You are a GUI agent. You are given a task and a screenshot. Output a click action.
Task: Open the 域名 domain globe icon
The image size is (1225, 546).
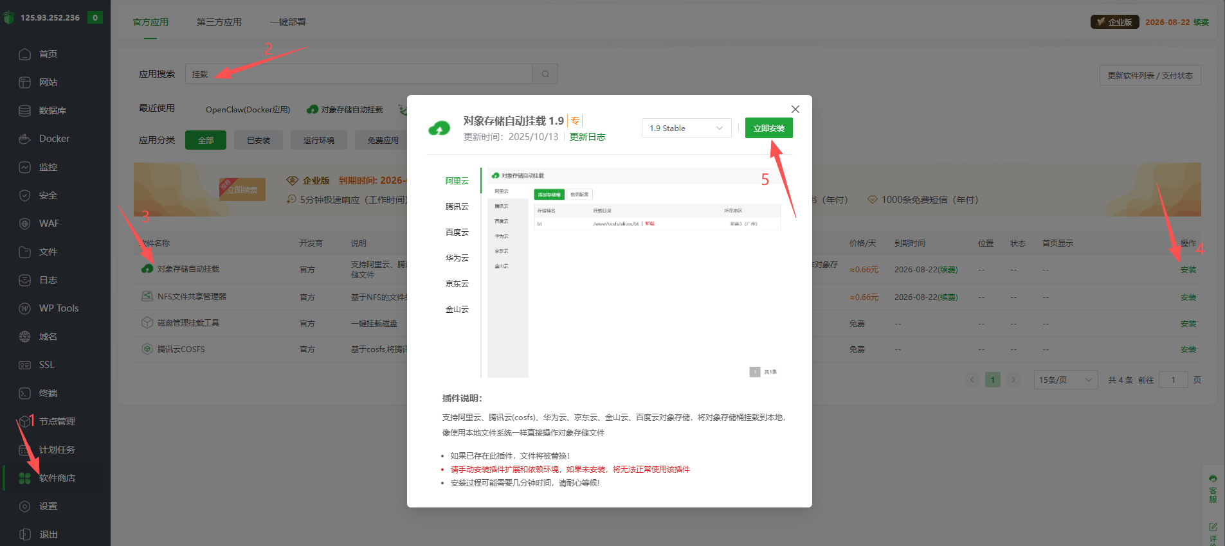click(24, 337)
